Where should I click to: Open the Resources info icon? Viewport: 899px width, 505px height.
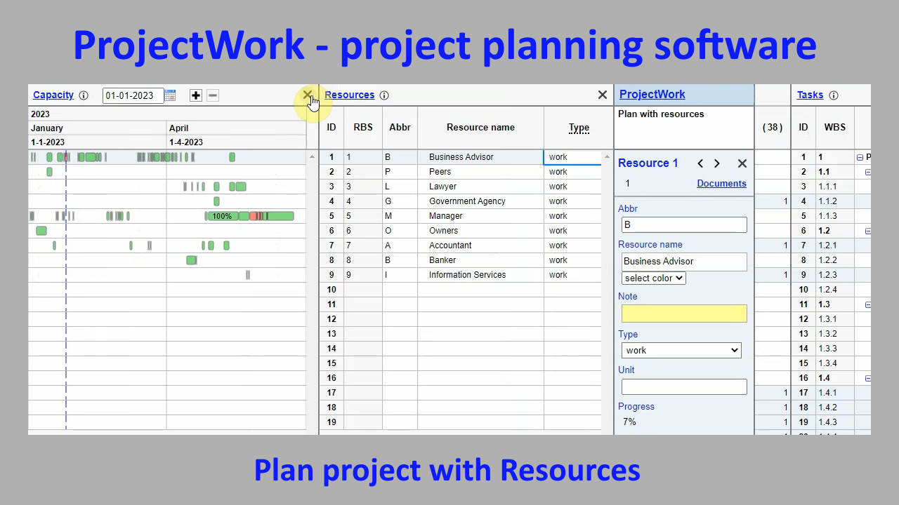(384, 95)
